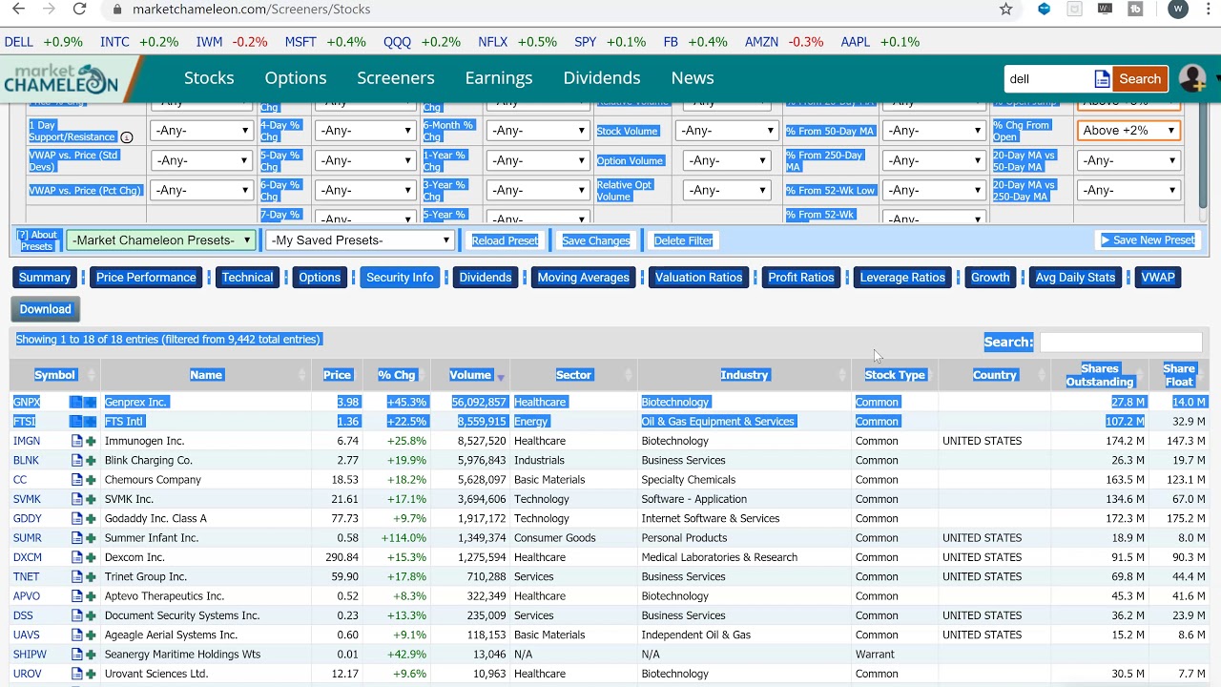Screen dimensions: 1221x687
Task: Open the report document icon for DSS
Action: pyautogui.click(x=77, y=615)
